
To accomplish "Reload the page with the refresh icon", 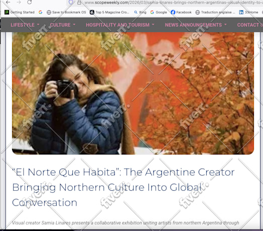I will pos(30,2).
